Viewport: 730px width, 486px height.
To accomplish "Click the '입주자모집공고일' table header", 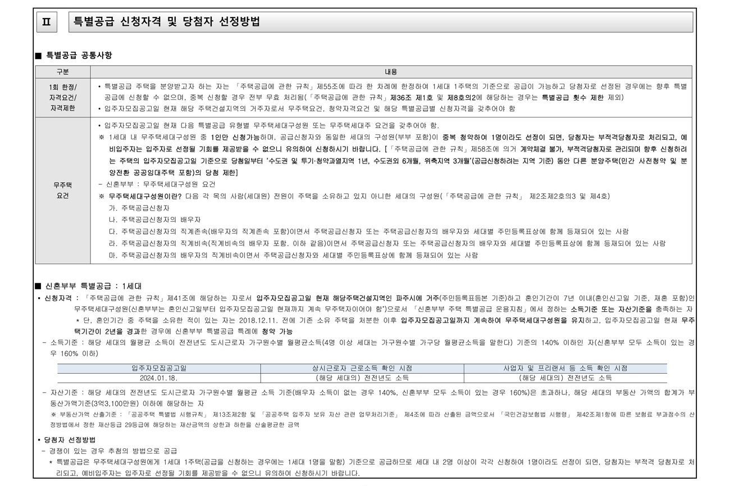I will pos(159,369).
